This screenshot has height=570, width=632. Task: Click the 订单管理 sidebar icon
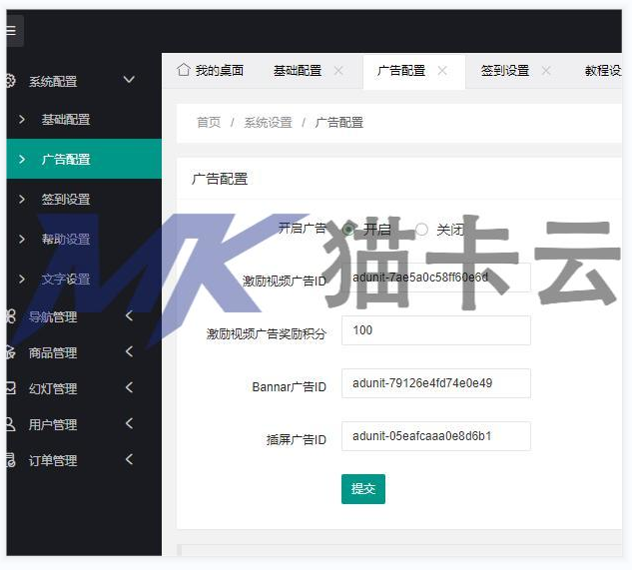[10, 460]
